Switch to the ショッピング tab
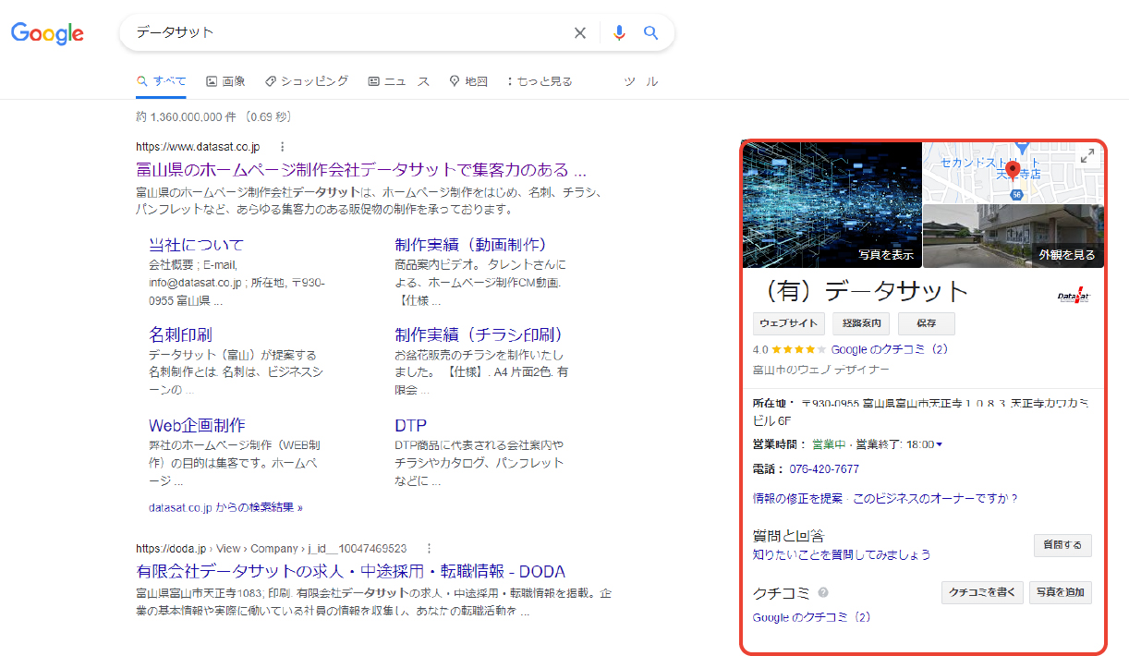The image size is (1129, 656). [x=307, y=81]
